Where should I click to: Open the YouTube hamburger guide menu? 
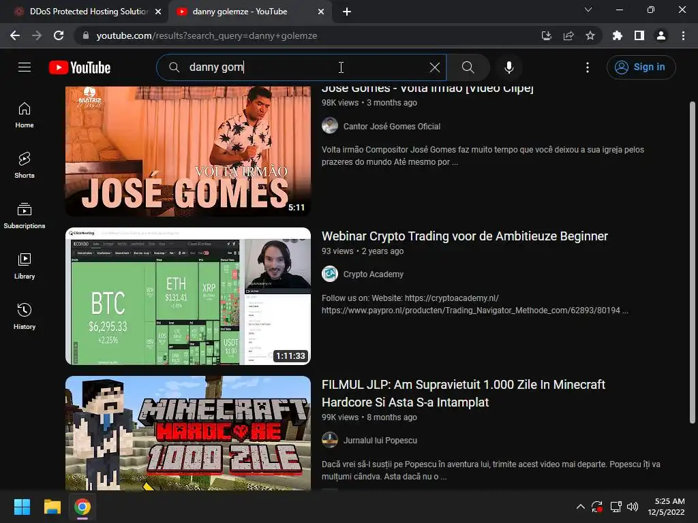25,67
